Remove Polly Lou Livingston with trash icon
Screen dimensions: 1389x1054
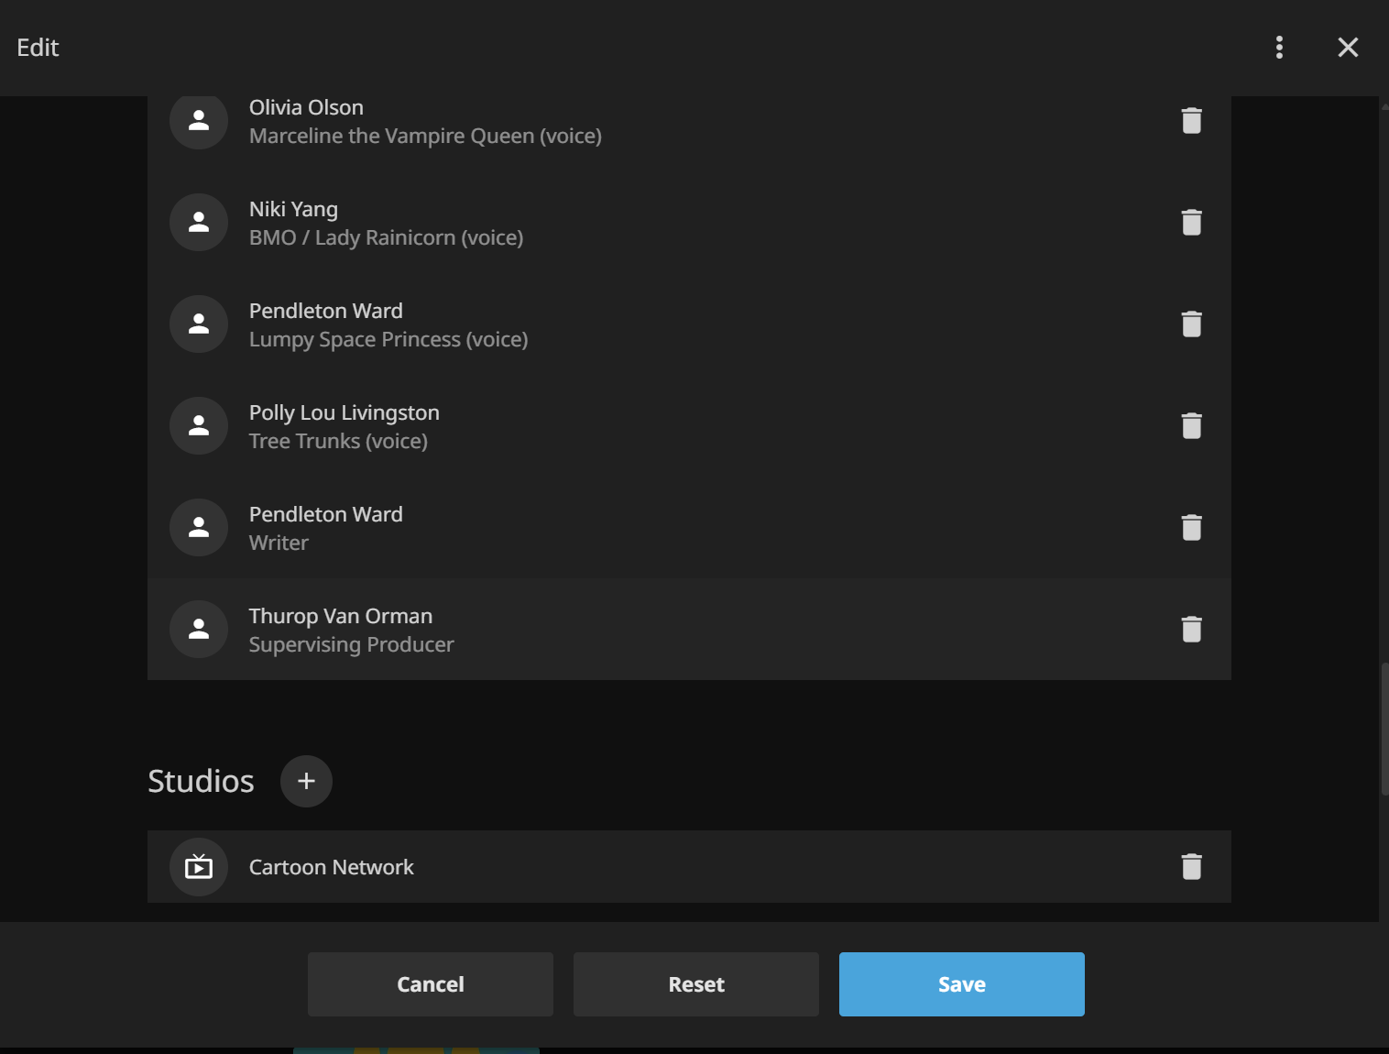pyautogui.click(x=1191, y=426)
